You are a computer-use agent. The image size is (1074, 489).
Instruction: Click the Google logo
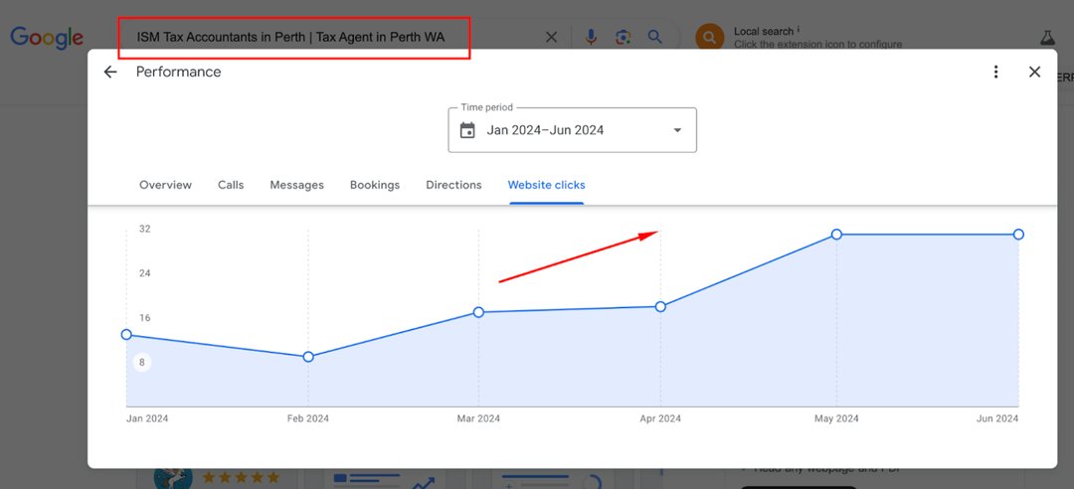(x=47, y=38)
